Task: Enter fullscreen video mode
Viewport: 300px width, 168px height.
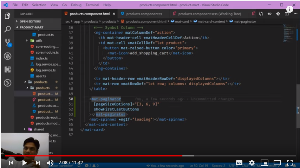Action: pyautogui.click(x=289, y=163)
